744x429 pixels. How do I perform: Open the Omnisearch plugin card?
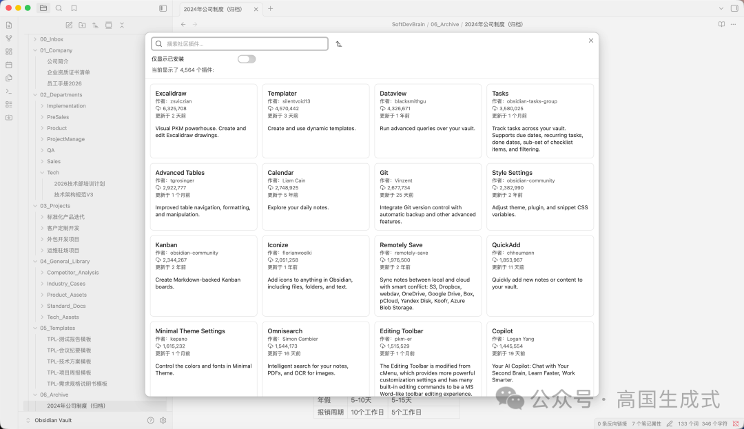point(316,359)
